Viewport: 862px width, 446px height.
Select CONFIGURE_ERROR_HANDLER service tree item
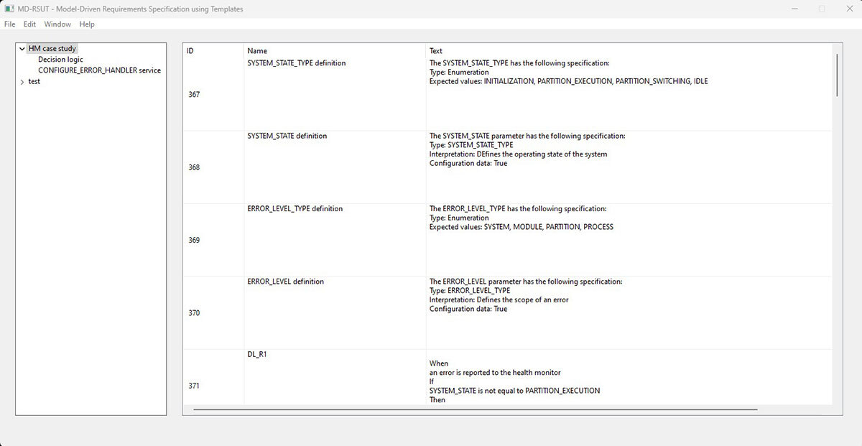[x=99, y=70]
